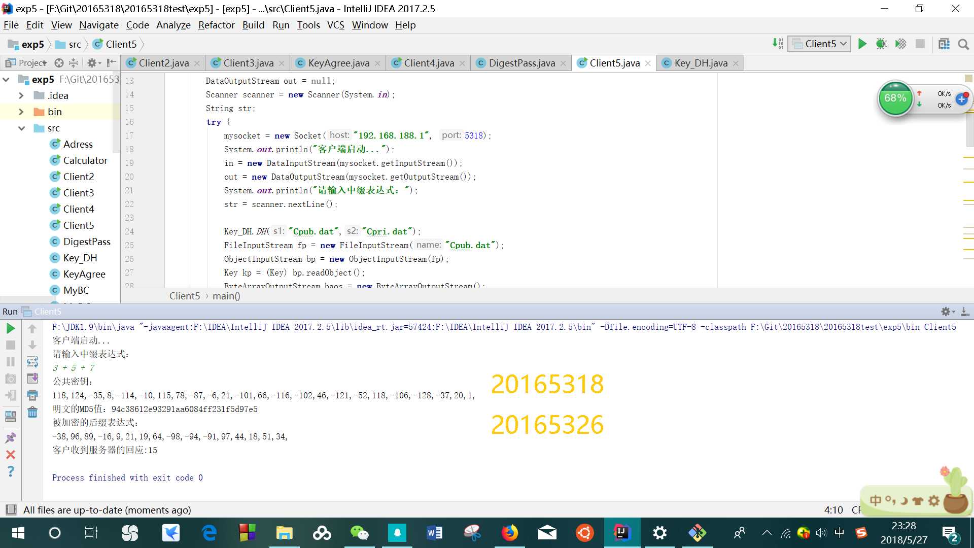Hide the Run tool window
Viewport: 974px width, 548px height.
coord(965,312)
